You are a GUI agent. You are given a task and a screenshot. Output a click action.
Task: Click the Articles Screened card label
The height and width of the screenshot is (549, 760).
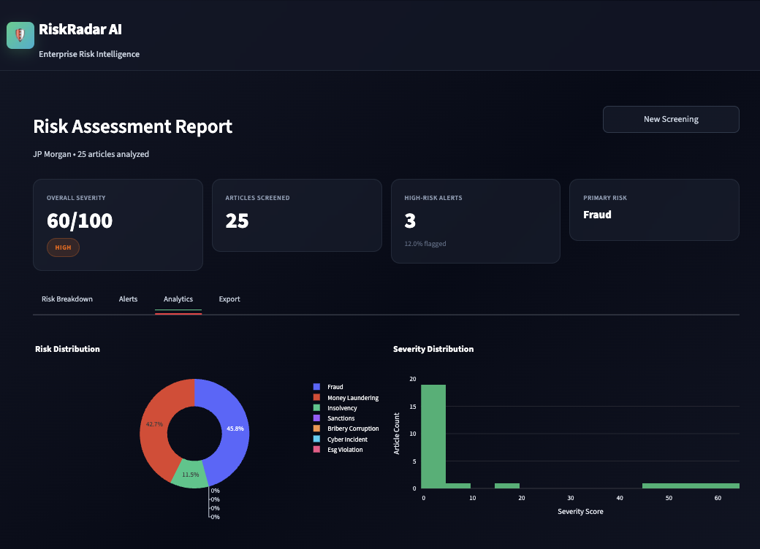pos(257,198)
